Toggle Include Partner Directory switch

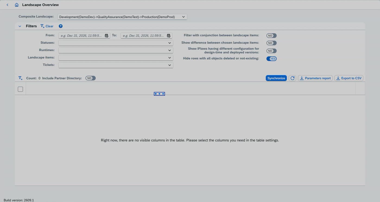click(91, 78)
